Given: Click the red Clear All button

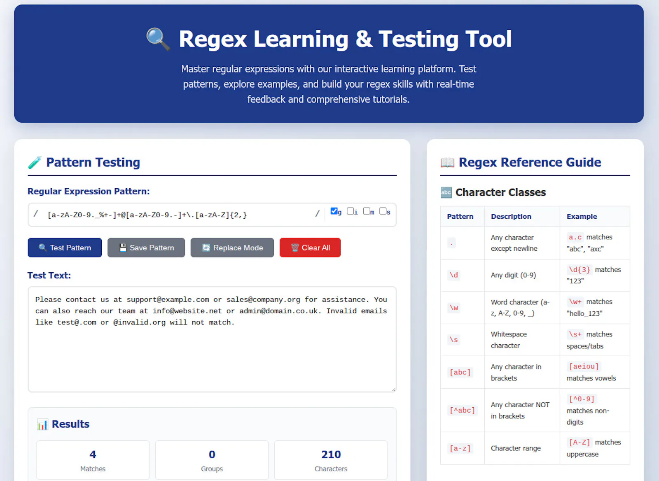Looking at the screenshot, I should [310, 248].
